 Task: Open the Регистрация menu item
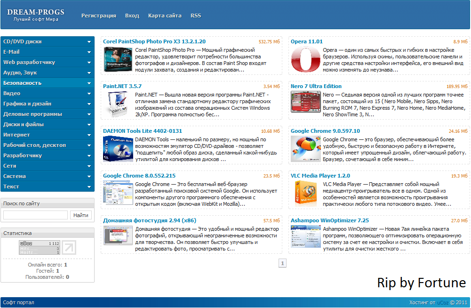(98, 16)
